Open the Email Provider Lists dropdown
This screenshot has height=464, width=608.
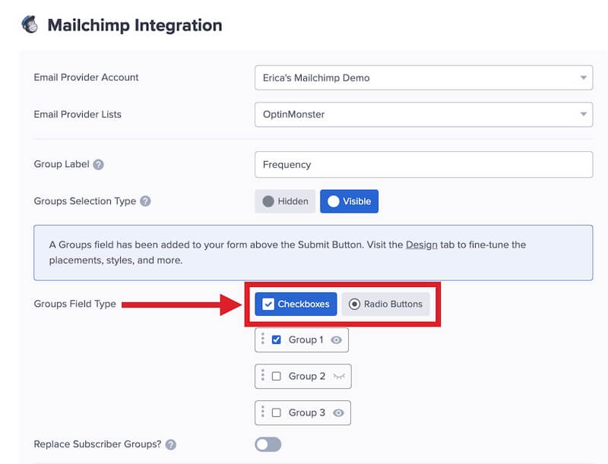(x=425, y=114)
